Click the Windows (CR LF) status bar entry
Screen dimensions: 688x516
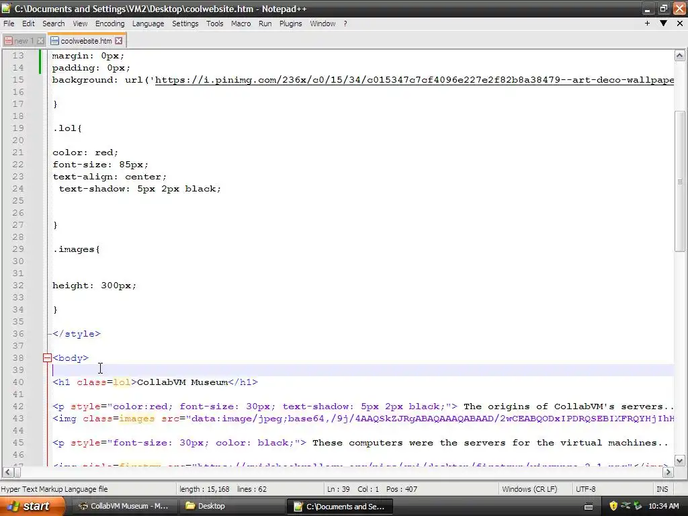click(529, 489)
